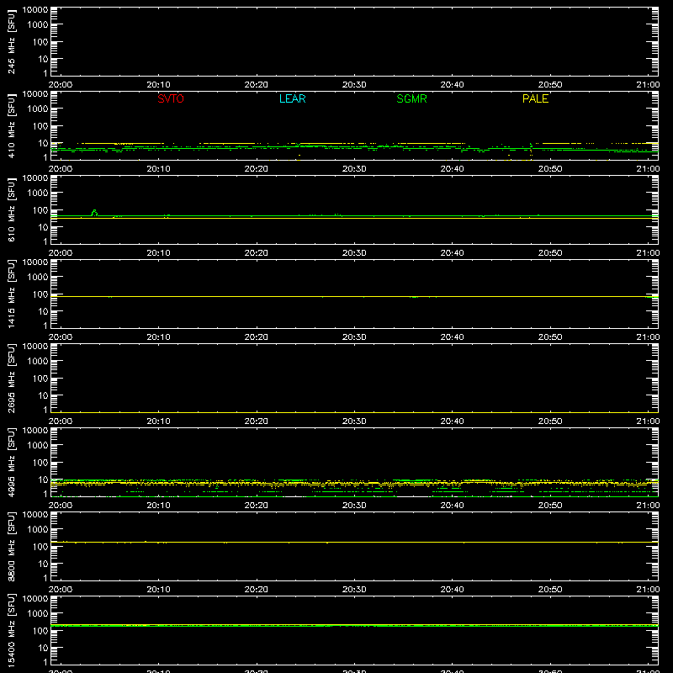This screenshot has height=673, width=673.
Task: Click 20:50 tick label below 410 MHz plot
Action: click(550, 169)
